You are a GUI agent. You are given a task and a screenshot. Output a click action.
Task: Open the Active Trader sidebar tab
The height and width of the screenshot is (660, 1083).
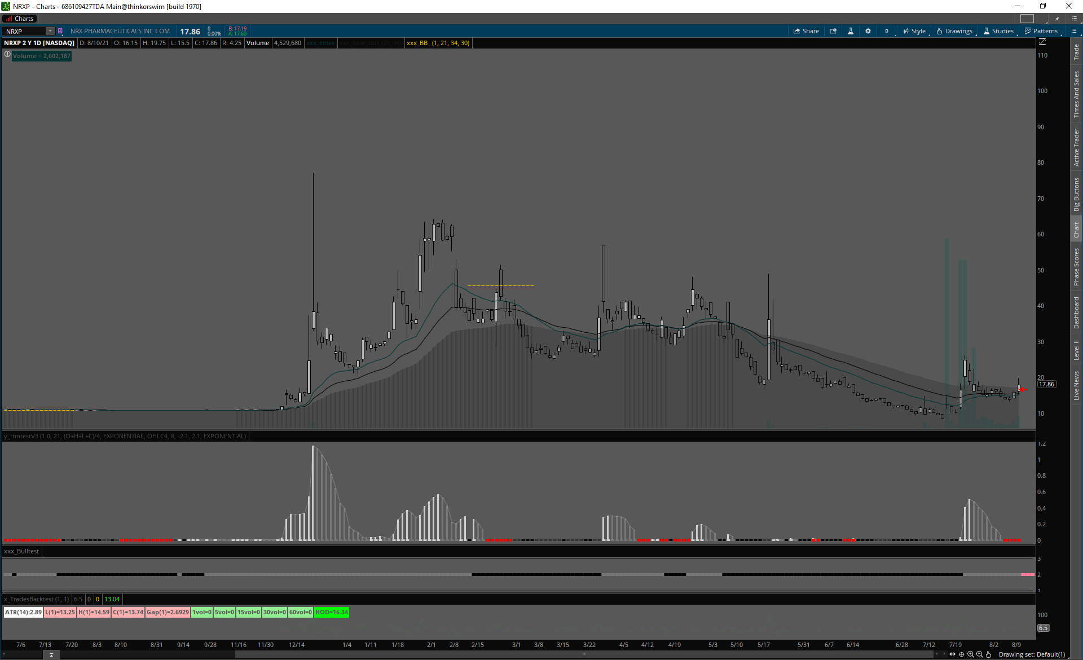pyautogui.click(x=1076, y=147)
